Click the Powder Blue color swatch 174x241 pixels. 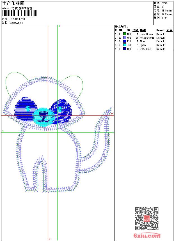pos(125,38)
